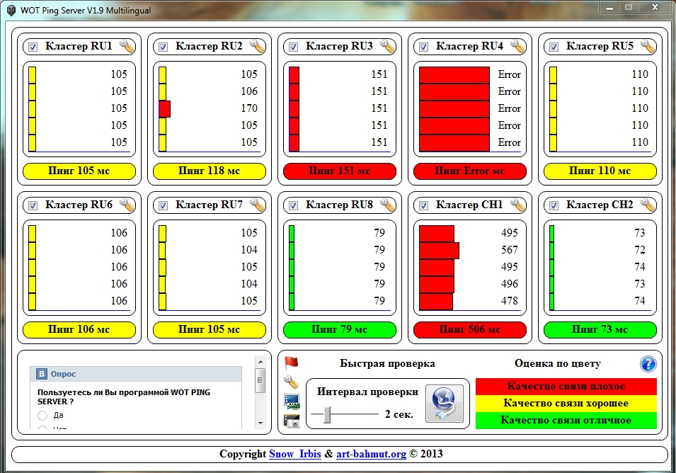Open settings wrench for Кластер RU4
The height and width of the screenshot is (473, 676).
517,46
